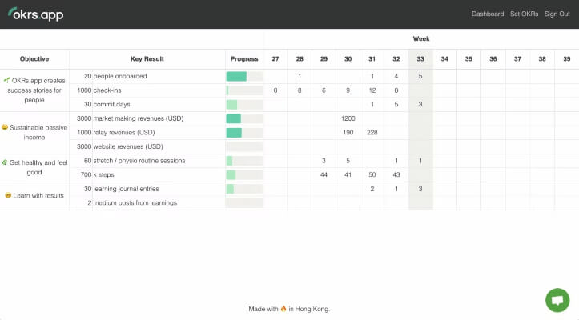The width and height of the screenshot is (579, 320).
Task: Sign out of the account
Action: (557, 14)
